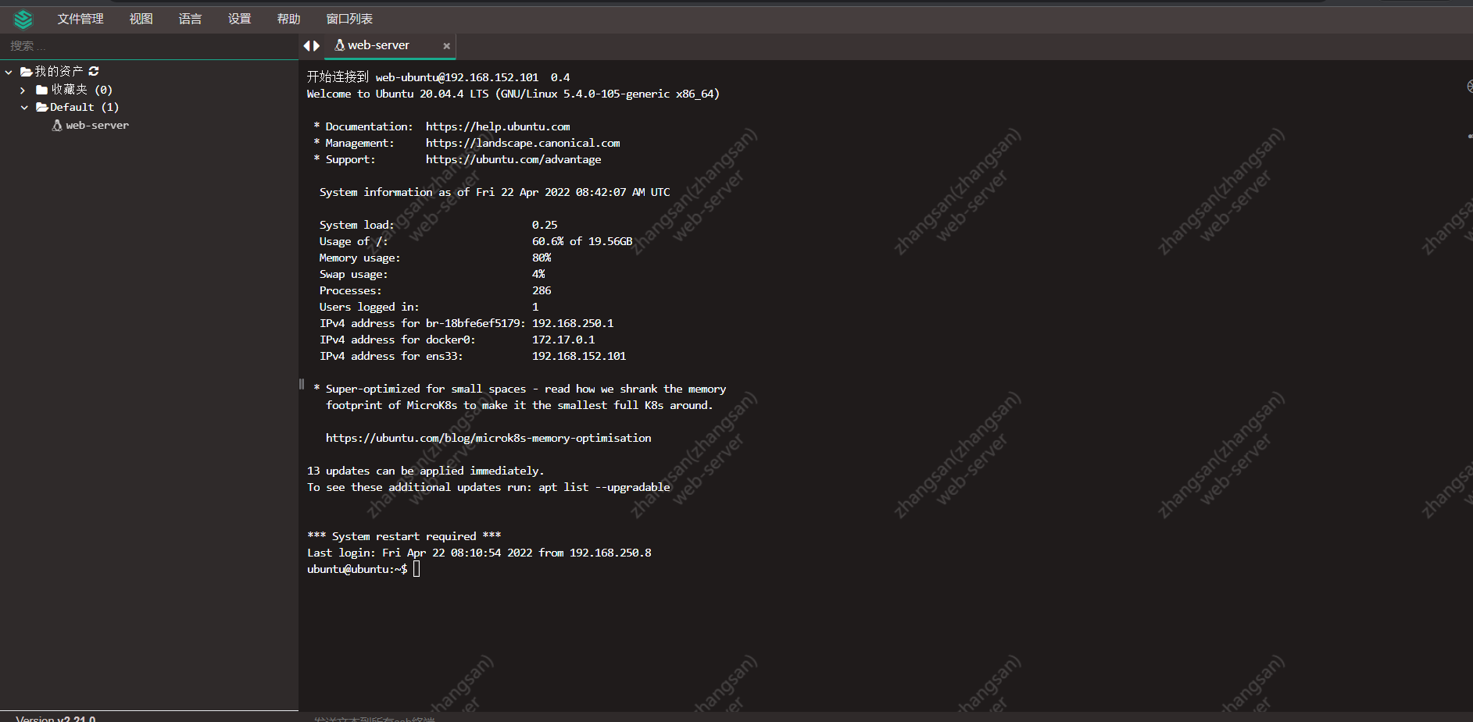Screen dimensions: 1473x722
Task: Click the JumpServer logo icon
Action: pos(23,19)
